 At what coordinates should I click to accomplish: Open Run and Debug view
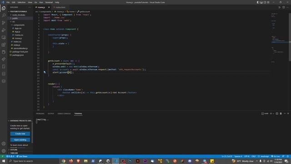coord(4,30)
